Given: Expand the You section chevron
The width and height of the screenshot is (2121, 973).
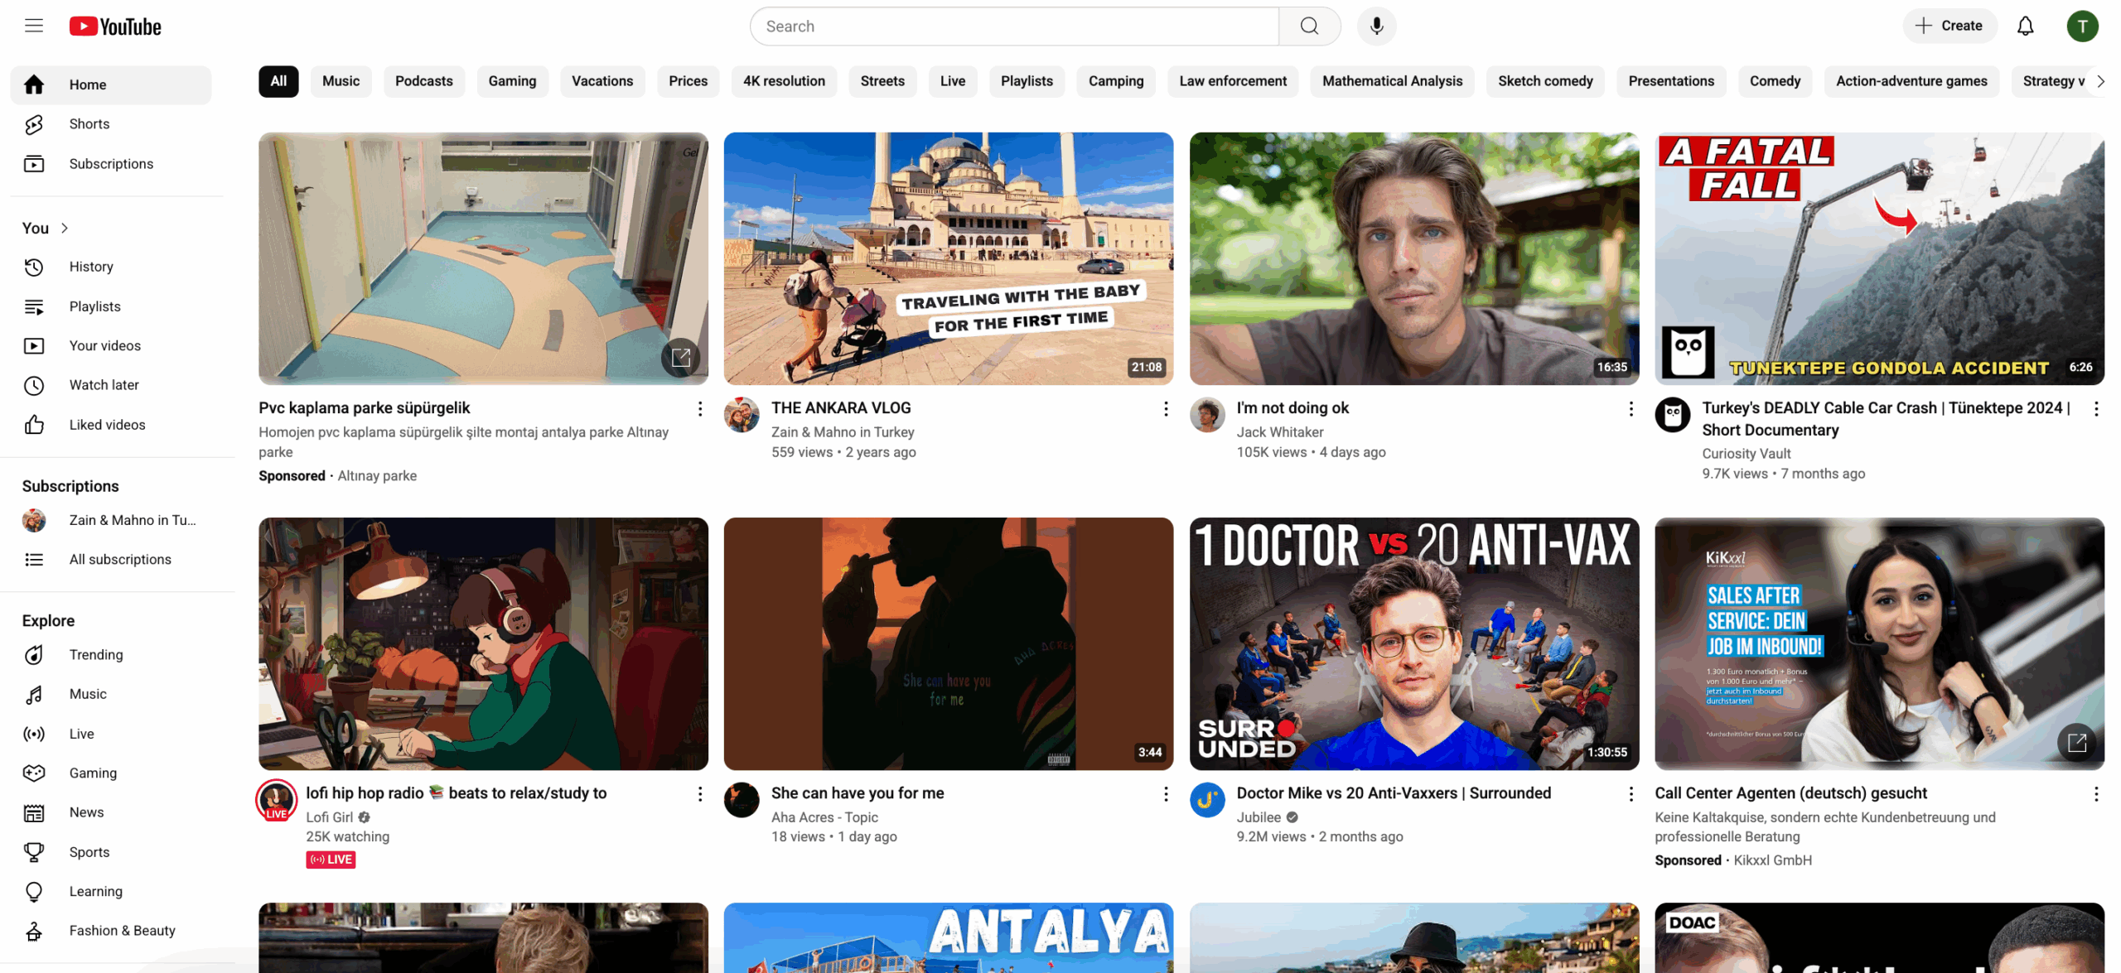Looking at the screenshot, I should 65,228.
